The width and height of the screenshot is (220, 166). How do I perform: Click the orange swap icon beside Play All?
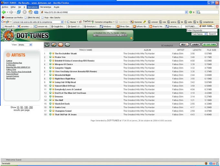click(x=54, y=45)
